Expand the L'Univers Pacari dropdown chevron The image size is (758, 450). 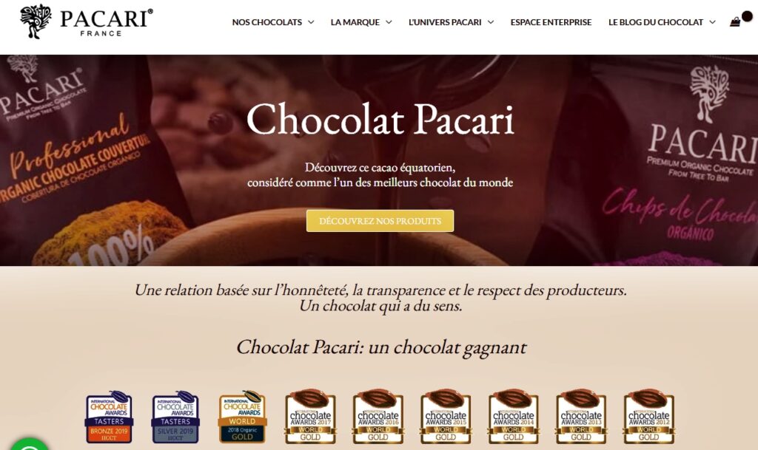491,22
